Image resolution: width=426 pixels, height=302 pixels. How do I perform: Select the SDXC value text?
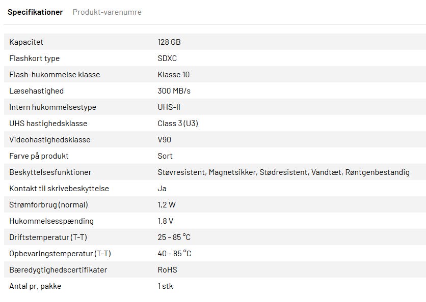click(167, 58)
